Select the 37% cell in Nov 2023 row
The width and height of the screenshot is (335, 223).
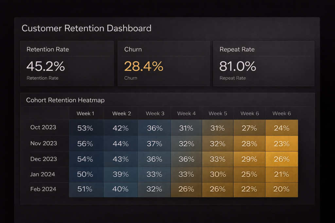pos(154,144)
